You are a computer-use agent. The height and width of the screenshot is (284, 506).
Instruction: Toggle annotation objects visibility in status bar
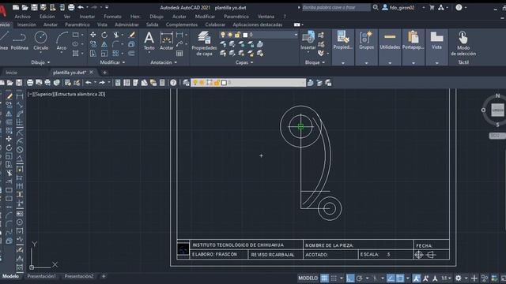tap(417, 278)
